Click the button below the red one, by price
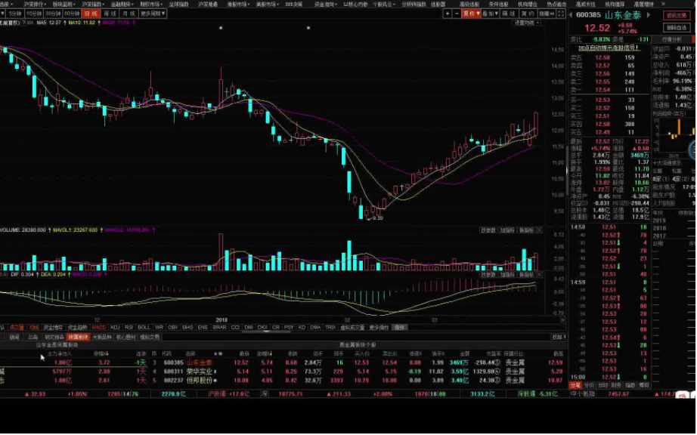Screen dimensions: 697x435 point(676,28)
